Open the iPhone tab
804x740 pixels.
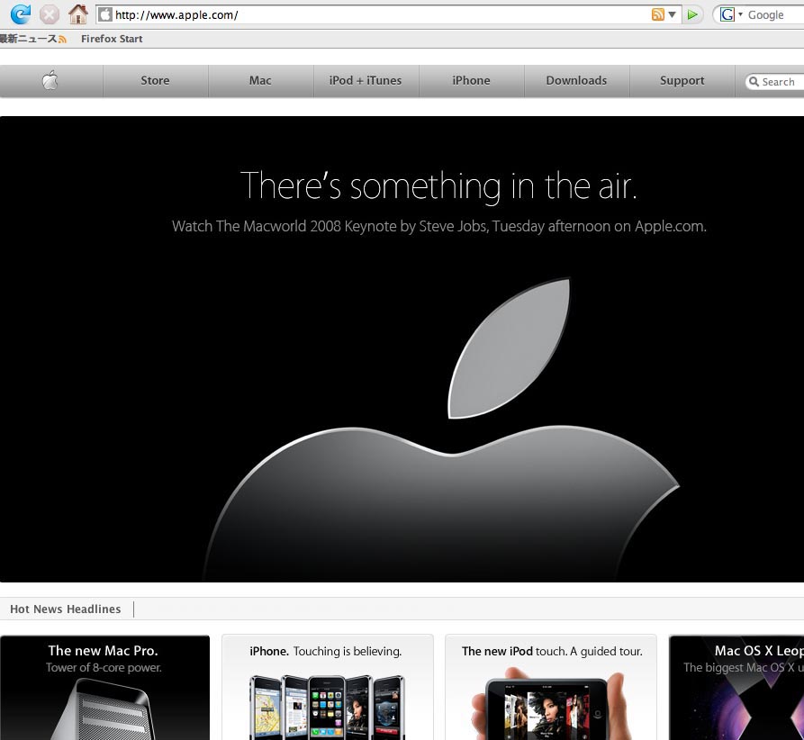point(471,80)
